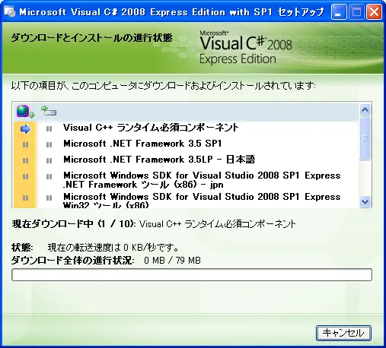The width and height of the screenshot is (386, 348).
Task: Click blue arrow icon beside Visual C++ ランタイム
Action: tap(25, 129)
